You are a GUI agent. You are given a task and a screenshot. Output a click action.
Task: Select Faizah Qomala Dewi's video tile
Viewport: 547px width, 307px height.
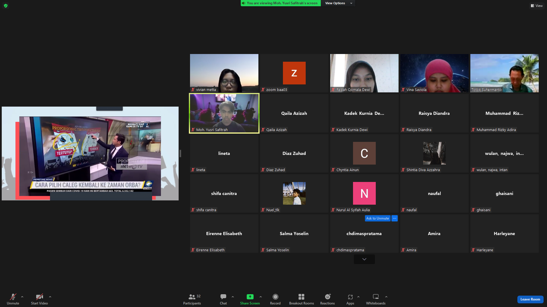[x=364, y=73]
